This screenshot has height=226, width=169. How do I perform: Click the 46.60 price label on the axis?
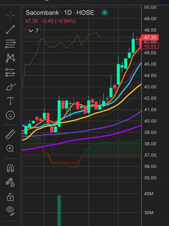[x=150, y=46]
